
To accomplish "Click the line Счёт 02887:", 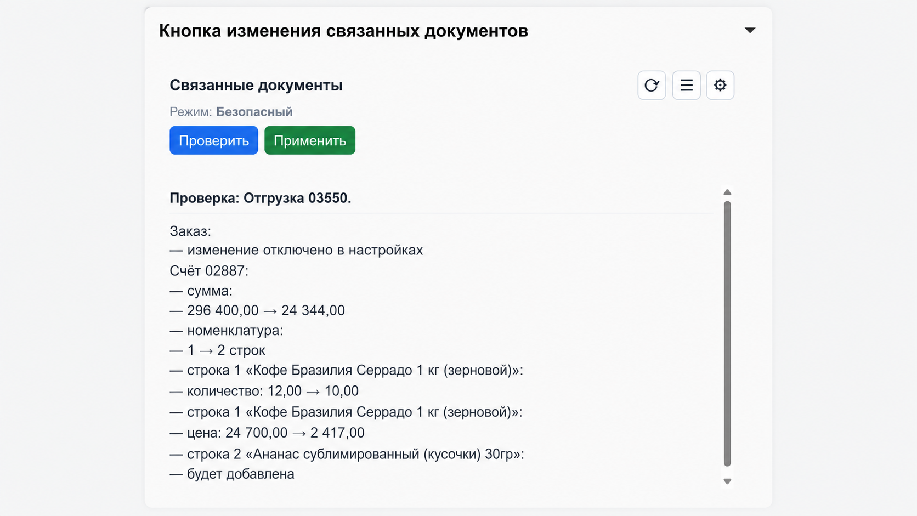I will point(209,271).
